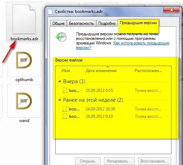Select the bookmarks.adr file icon in folder
This screenshot has height=165, width=183.
click(24, 19)
